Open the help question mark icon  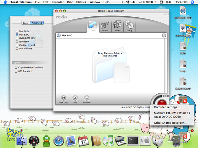(x=164, y=36)
